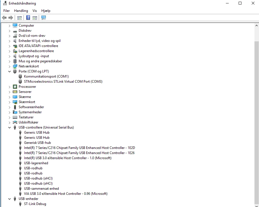Select the Skærmkort category label
This screenshot has width=259, height=207.
27,102
